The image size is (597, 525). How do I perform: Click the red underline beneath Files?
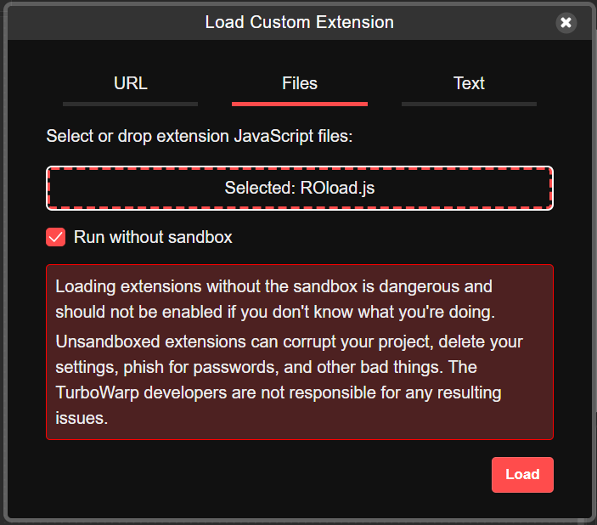tap(299, 104)
